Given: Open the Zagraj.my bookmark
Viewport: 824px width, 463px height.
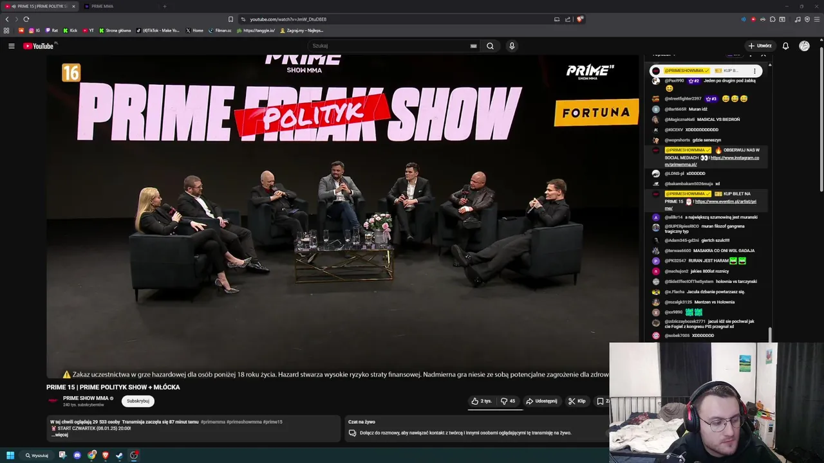Looking at the screenshot, I should (302, 30).
